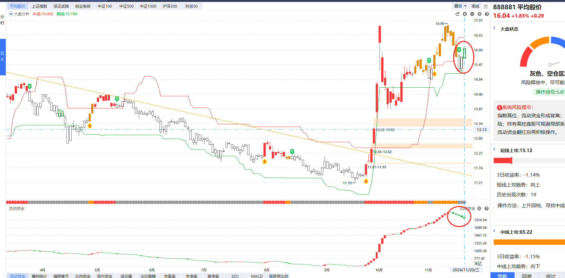Screen dimensions: 565x278
Task: Switch to the 沪深300 tab
Action: [170, 6]
